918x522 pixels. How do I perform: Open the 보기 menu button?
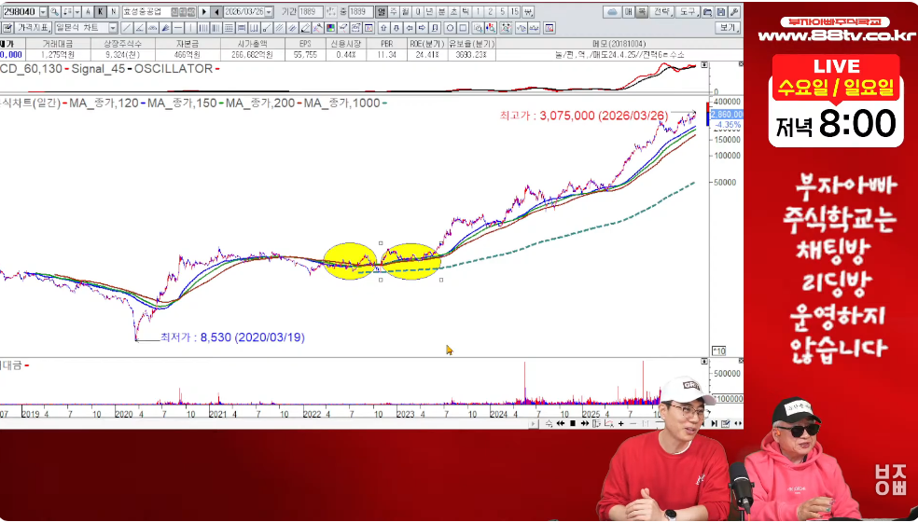tap(728, 28)
